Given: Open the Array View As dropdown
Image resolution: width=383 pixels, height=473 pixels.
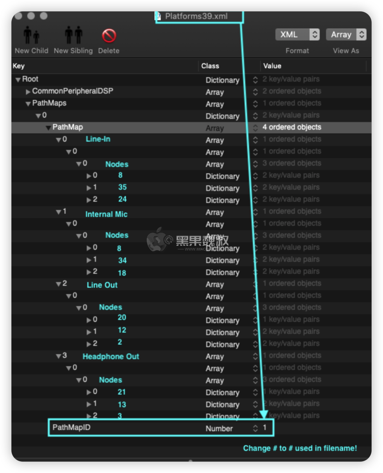Looking at the screenshot, I should coord(346,34).
